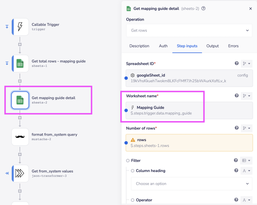
Task: Toggle the Column heading option circle
Action: coord(133,171)
